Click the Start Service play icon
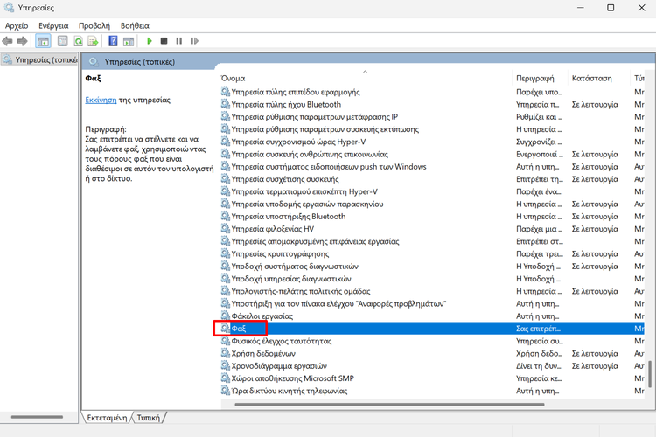 (x=150, y=41)
